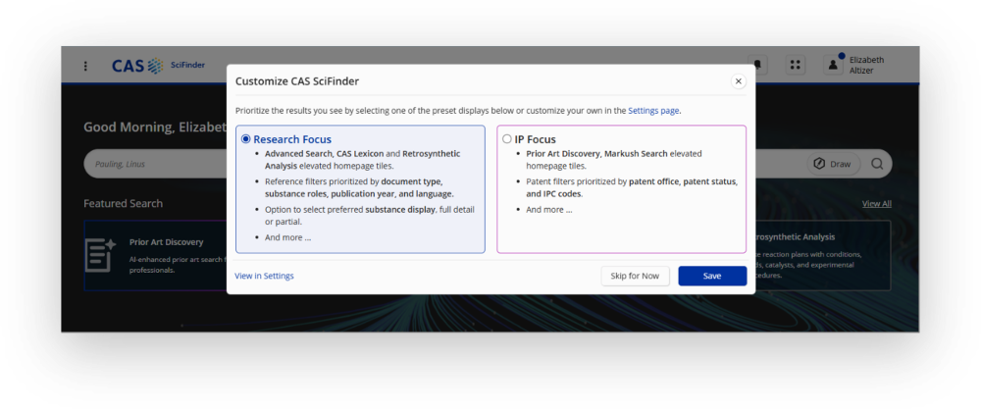The height and width of the screenshot is (409, 981).
Task: Click View All featured searches
Action: coord(876,204)
